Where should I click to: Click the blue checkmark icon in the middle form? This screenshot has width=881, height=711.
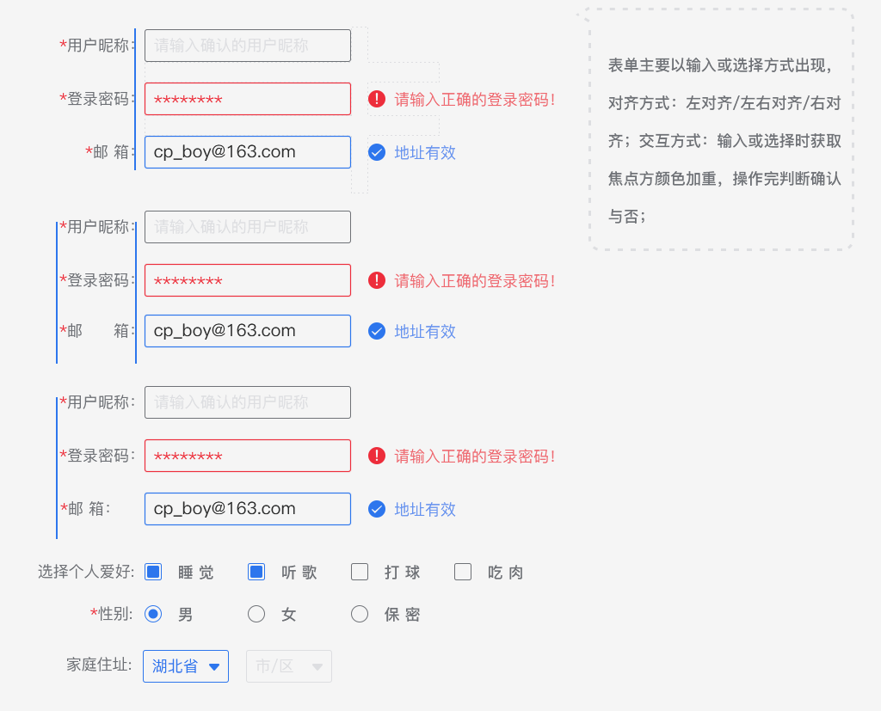(377, 331)
